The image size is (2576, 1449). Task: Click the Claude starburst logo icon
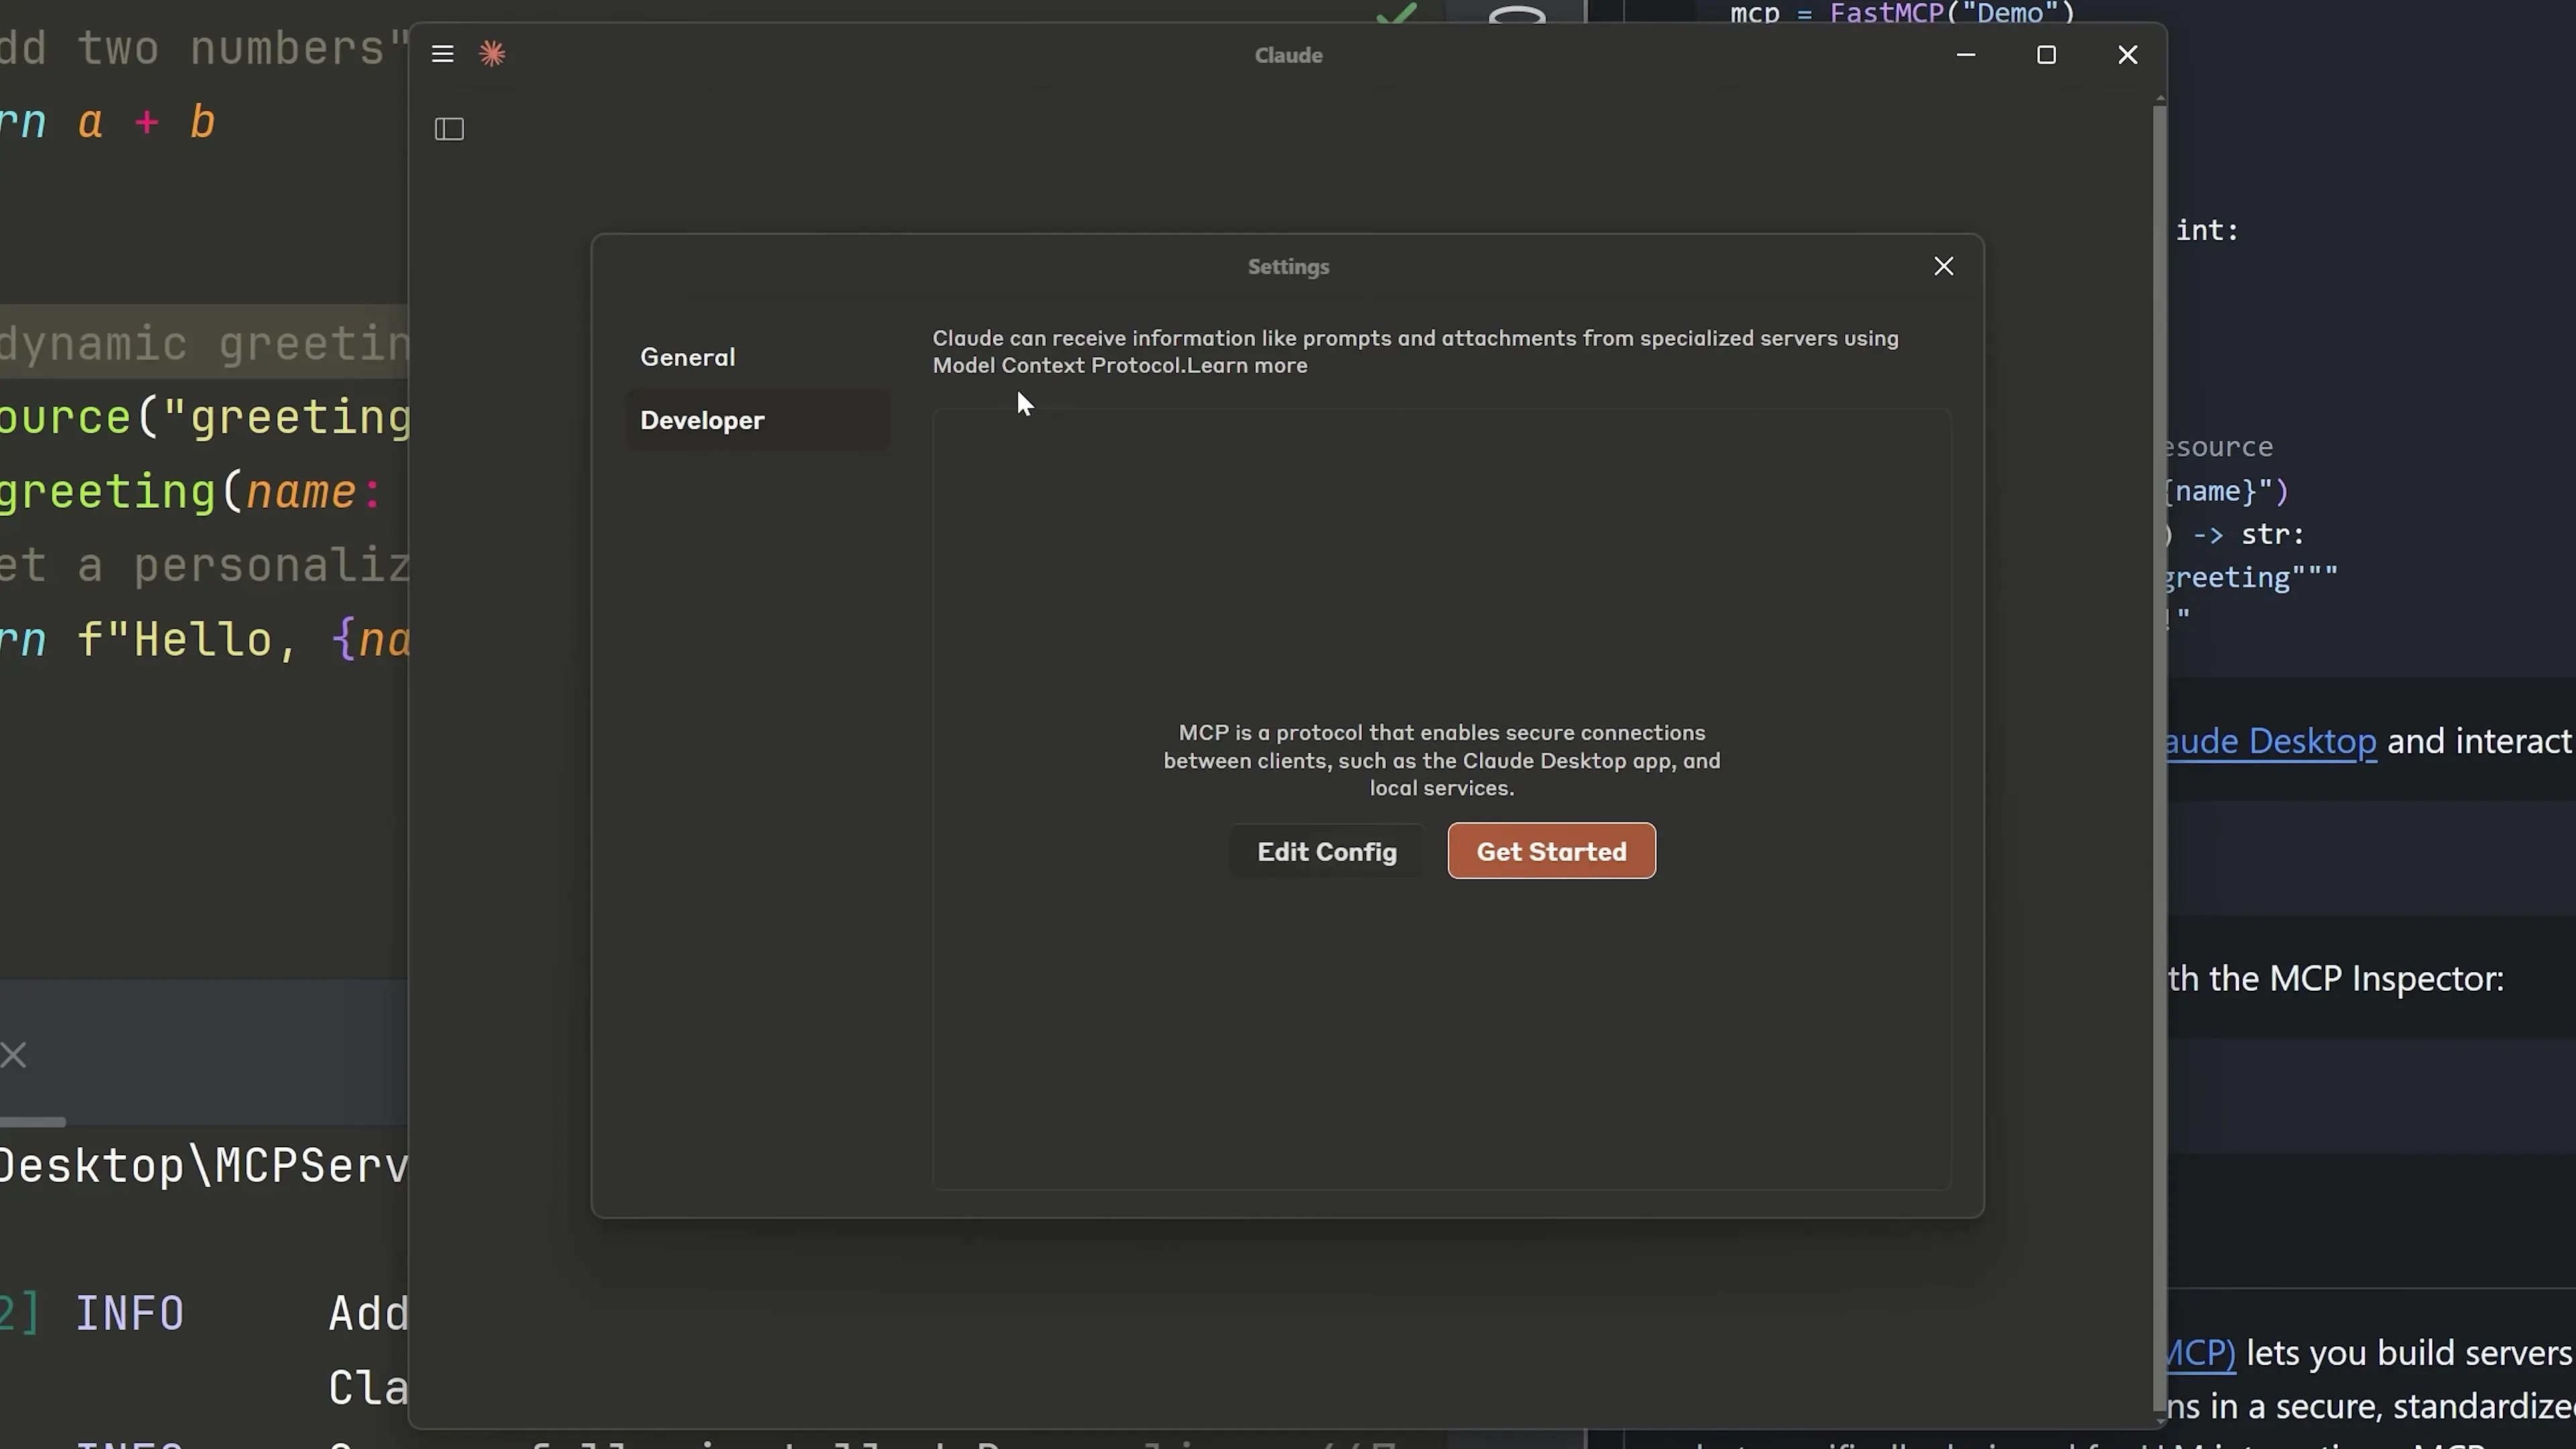pos(492,54)
